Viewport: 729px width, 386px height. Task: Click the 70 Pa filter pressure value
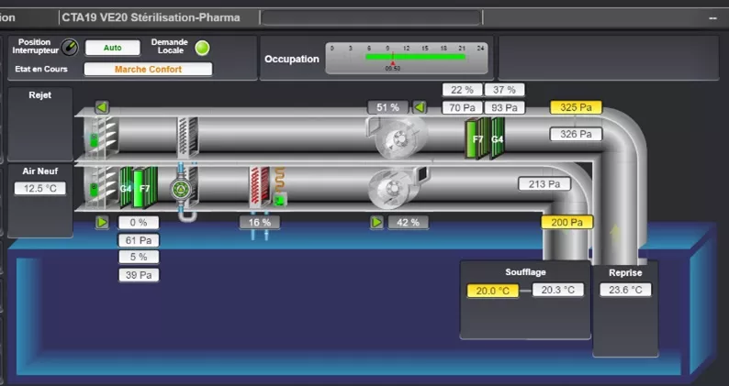(462, 108)
